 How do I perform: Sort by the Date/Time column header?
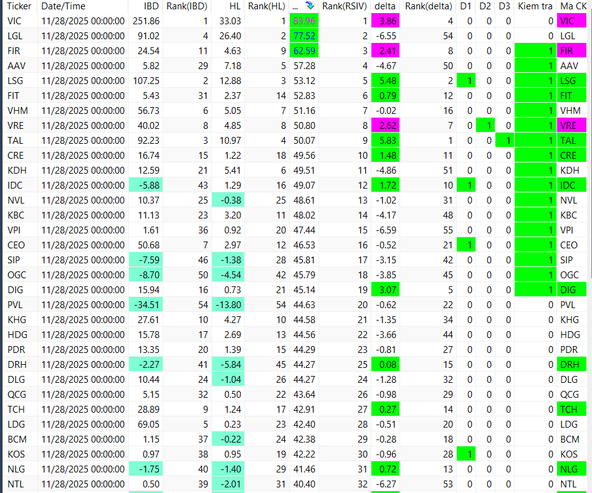tap(63, 6)
